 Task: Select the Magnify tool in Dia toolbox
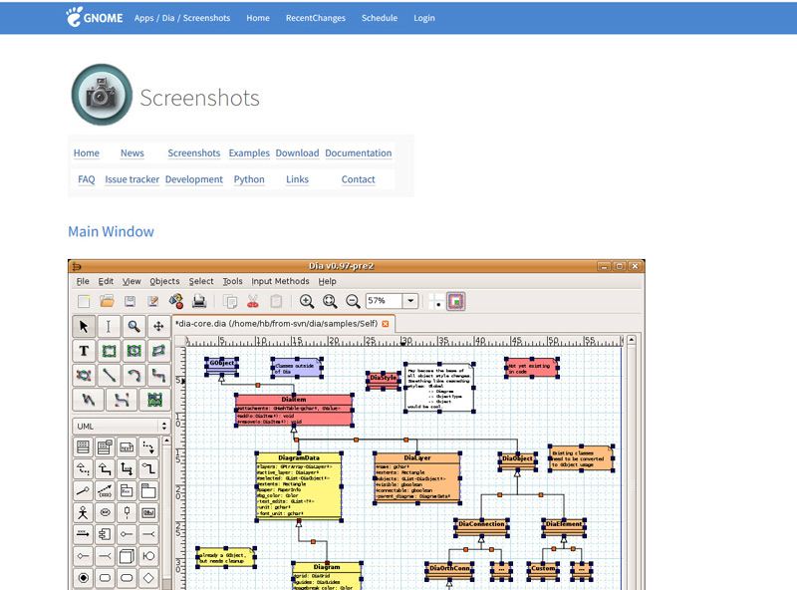133,327
